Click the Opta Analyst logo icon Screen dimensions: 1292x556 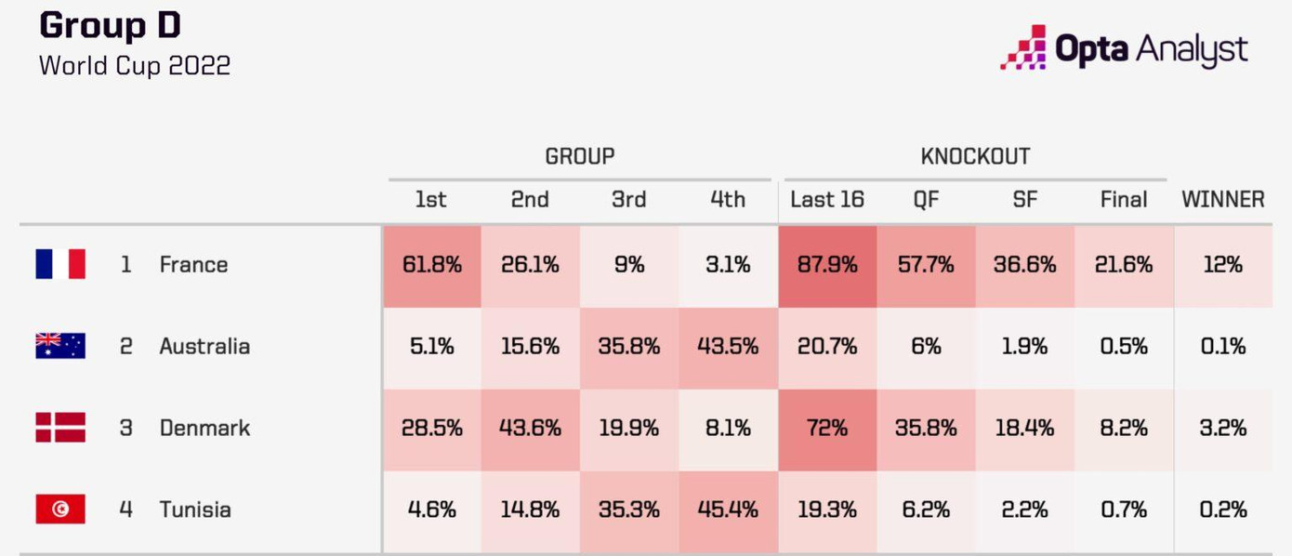1023,48
